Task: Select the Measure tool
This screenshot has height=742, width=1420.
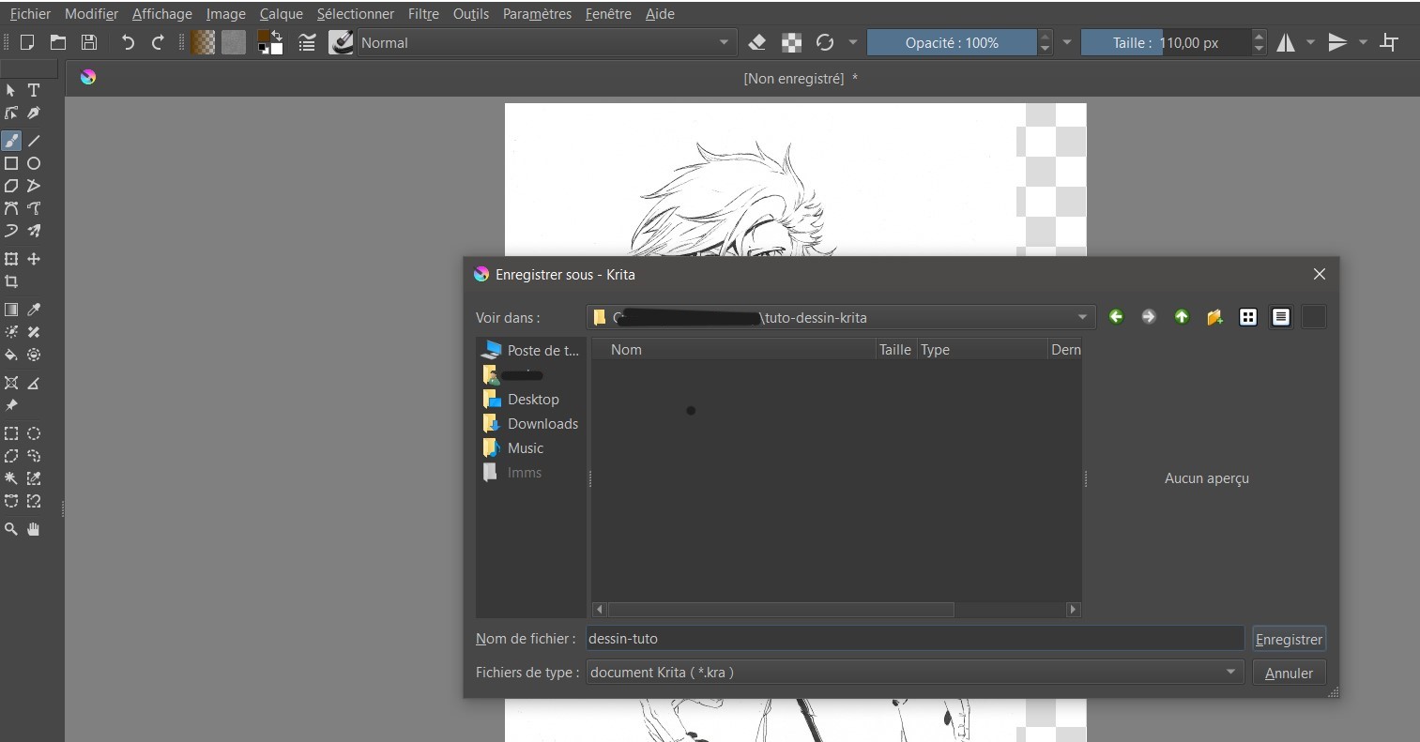Action: pos(34,383)
